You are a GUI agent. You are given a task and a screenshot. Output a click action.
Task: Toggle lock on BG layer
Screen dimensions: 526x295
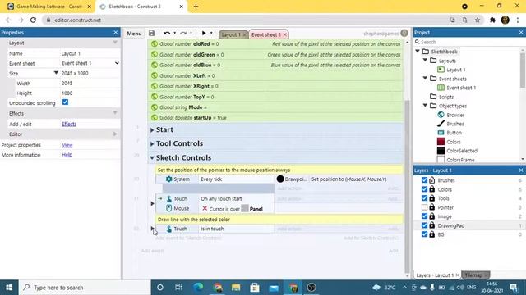(x=432, y=234)
